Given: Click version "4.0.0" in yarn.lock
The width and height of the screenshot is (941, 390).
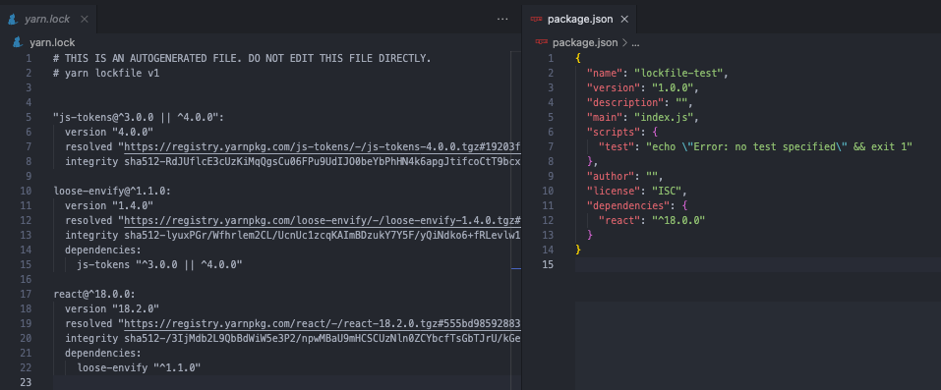Looking at the screenshot, I should [109, 132].
